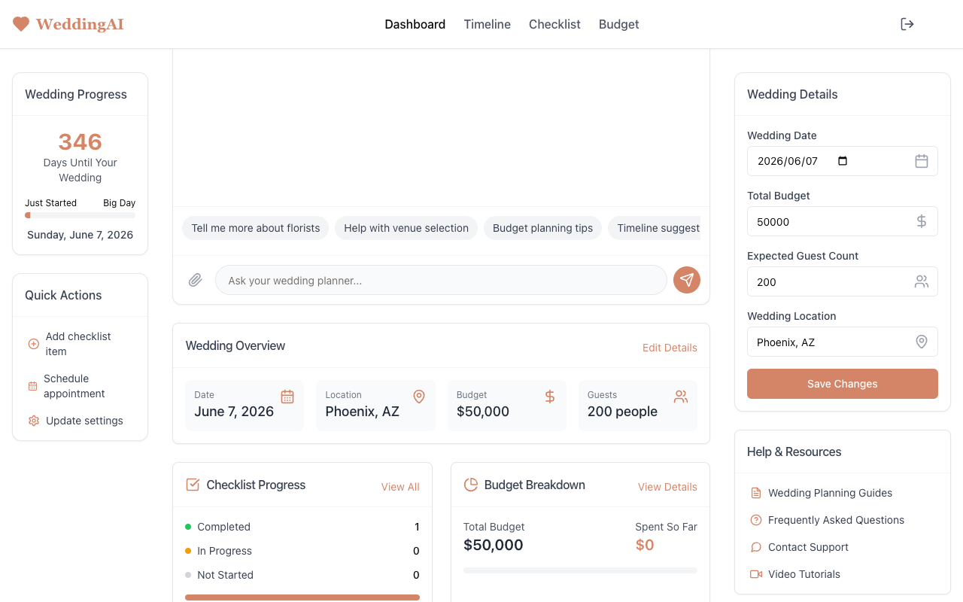Click the wedding countdown progress bar
This screenshot has width=963, height=602.
[x=80, y=214]
